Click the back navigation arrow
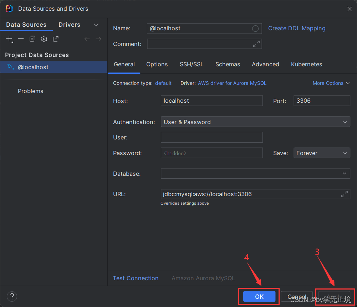 click(87, 39)
